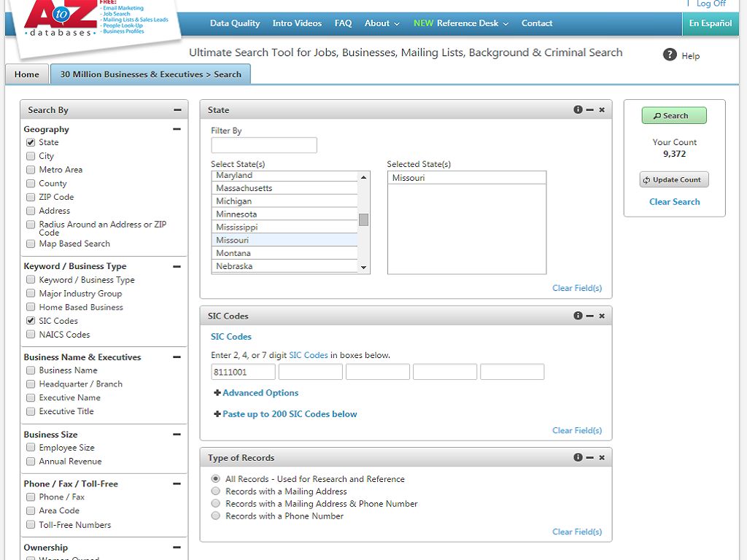This screenshot has width=747, height=560.
Task: Click the Filter By input field
Action: pos(264,145)
